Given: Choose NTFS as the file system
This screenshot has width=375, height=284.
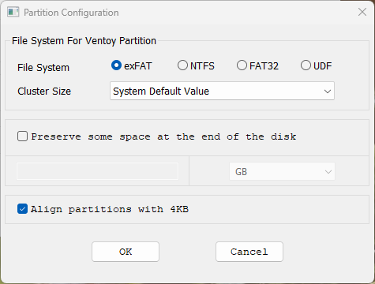Looking at the screenshot, I should (x=182, y=65).
